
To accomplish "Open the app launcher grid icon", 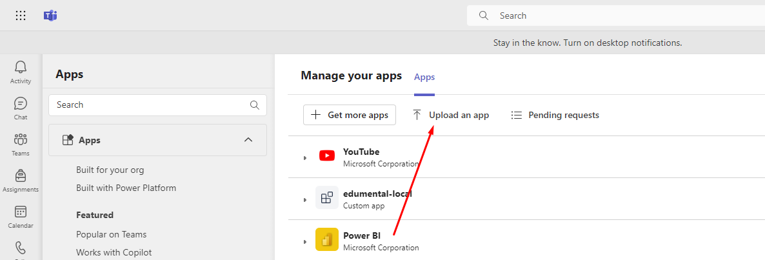I will [21, 15].
